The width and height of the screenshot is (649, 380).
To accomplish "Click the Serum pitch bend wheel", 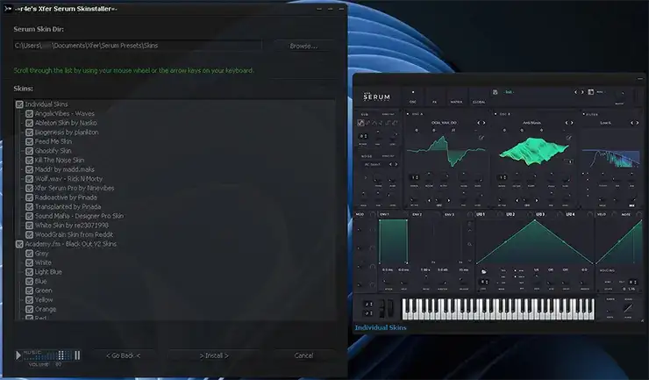I will click(x=383, y=308).
